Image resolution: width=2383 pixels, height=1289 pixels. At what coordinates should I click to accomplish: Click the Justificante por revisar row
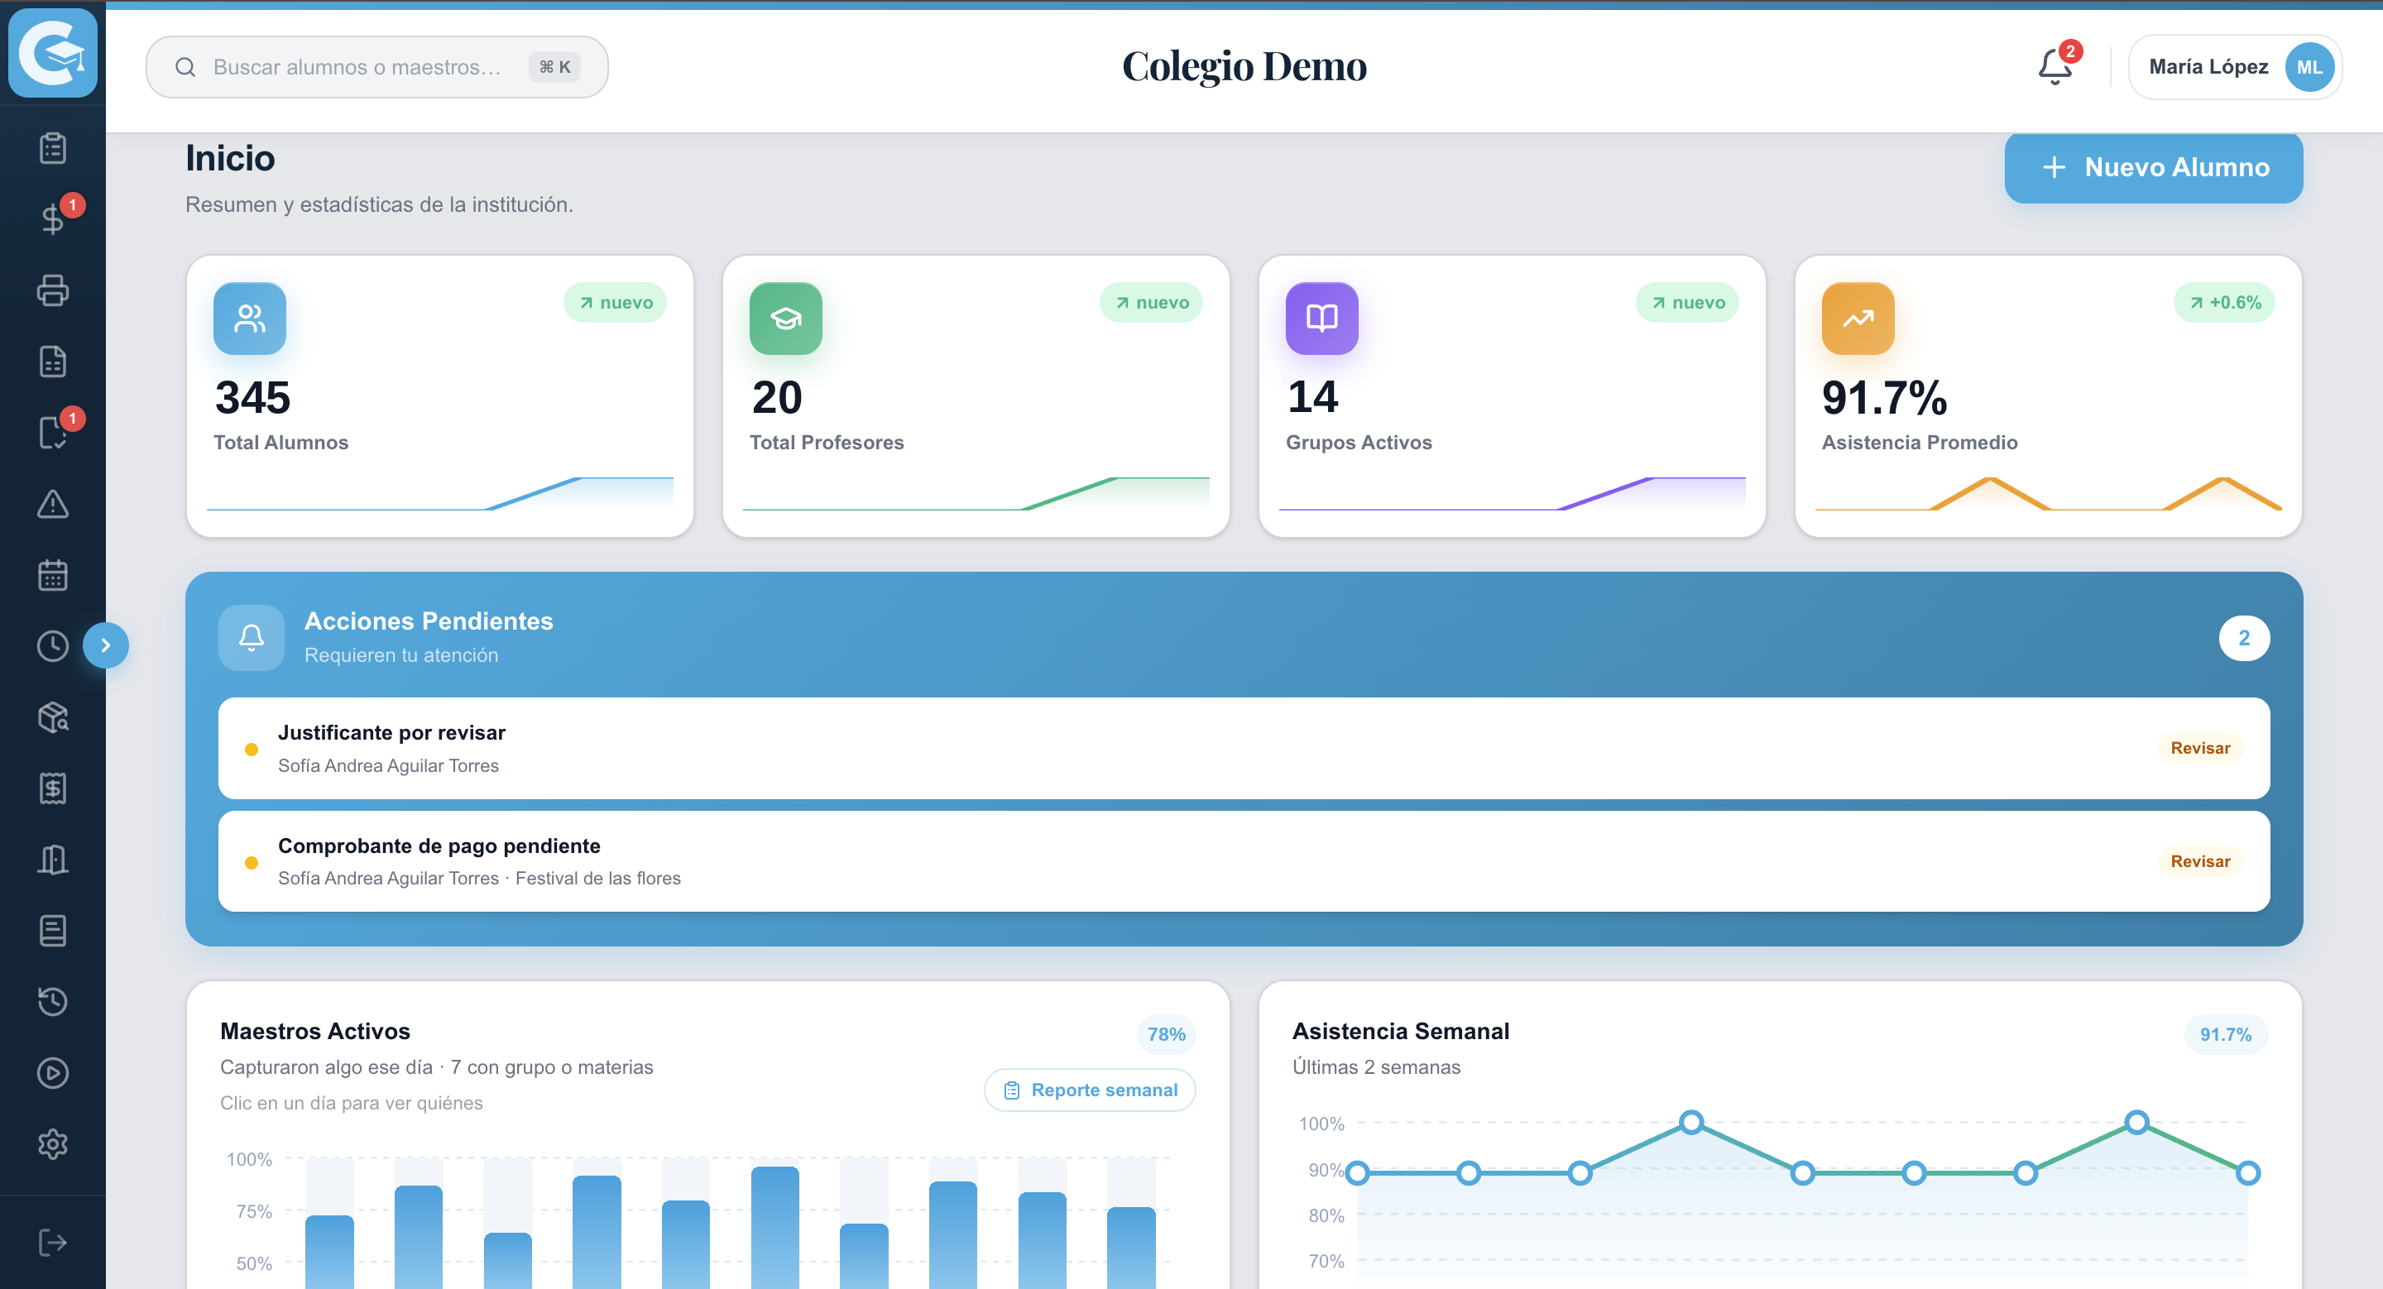coord(1244,748)
